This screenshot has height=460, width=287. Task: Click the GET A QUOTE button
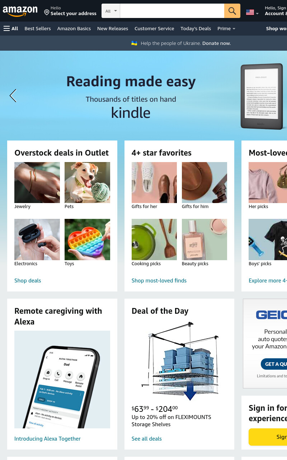click(x=274, y=364)
